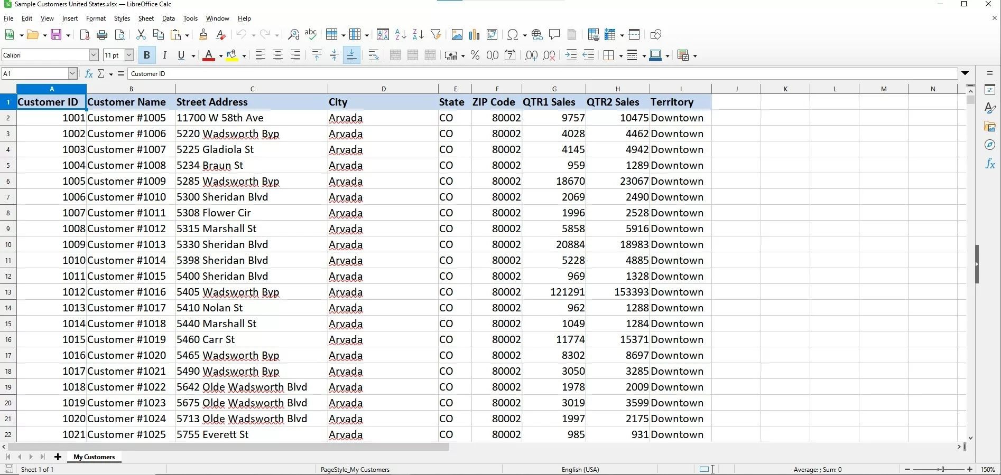
Task: Open the font size dropdown
Action: (129, 55)
